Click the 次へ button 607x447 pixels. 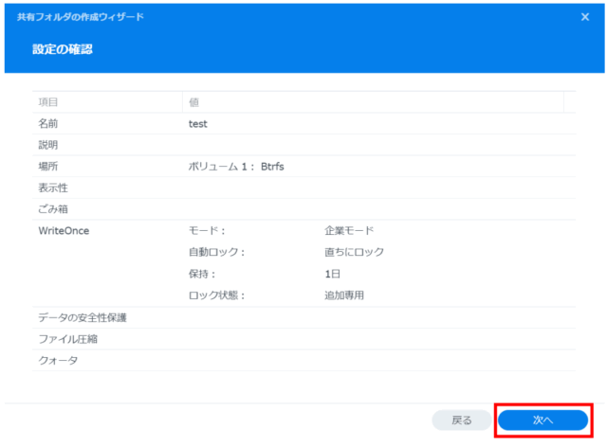(x=543, y=419)
